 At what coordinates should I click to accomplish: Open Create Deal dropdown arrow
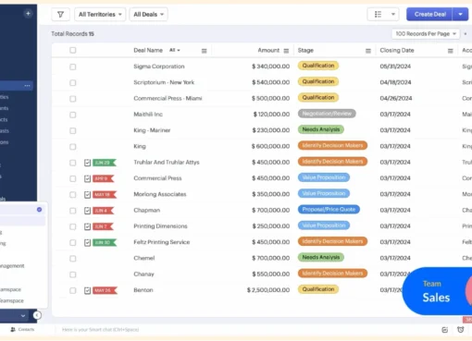click(x=460, y=15)
